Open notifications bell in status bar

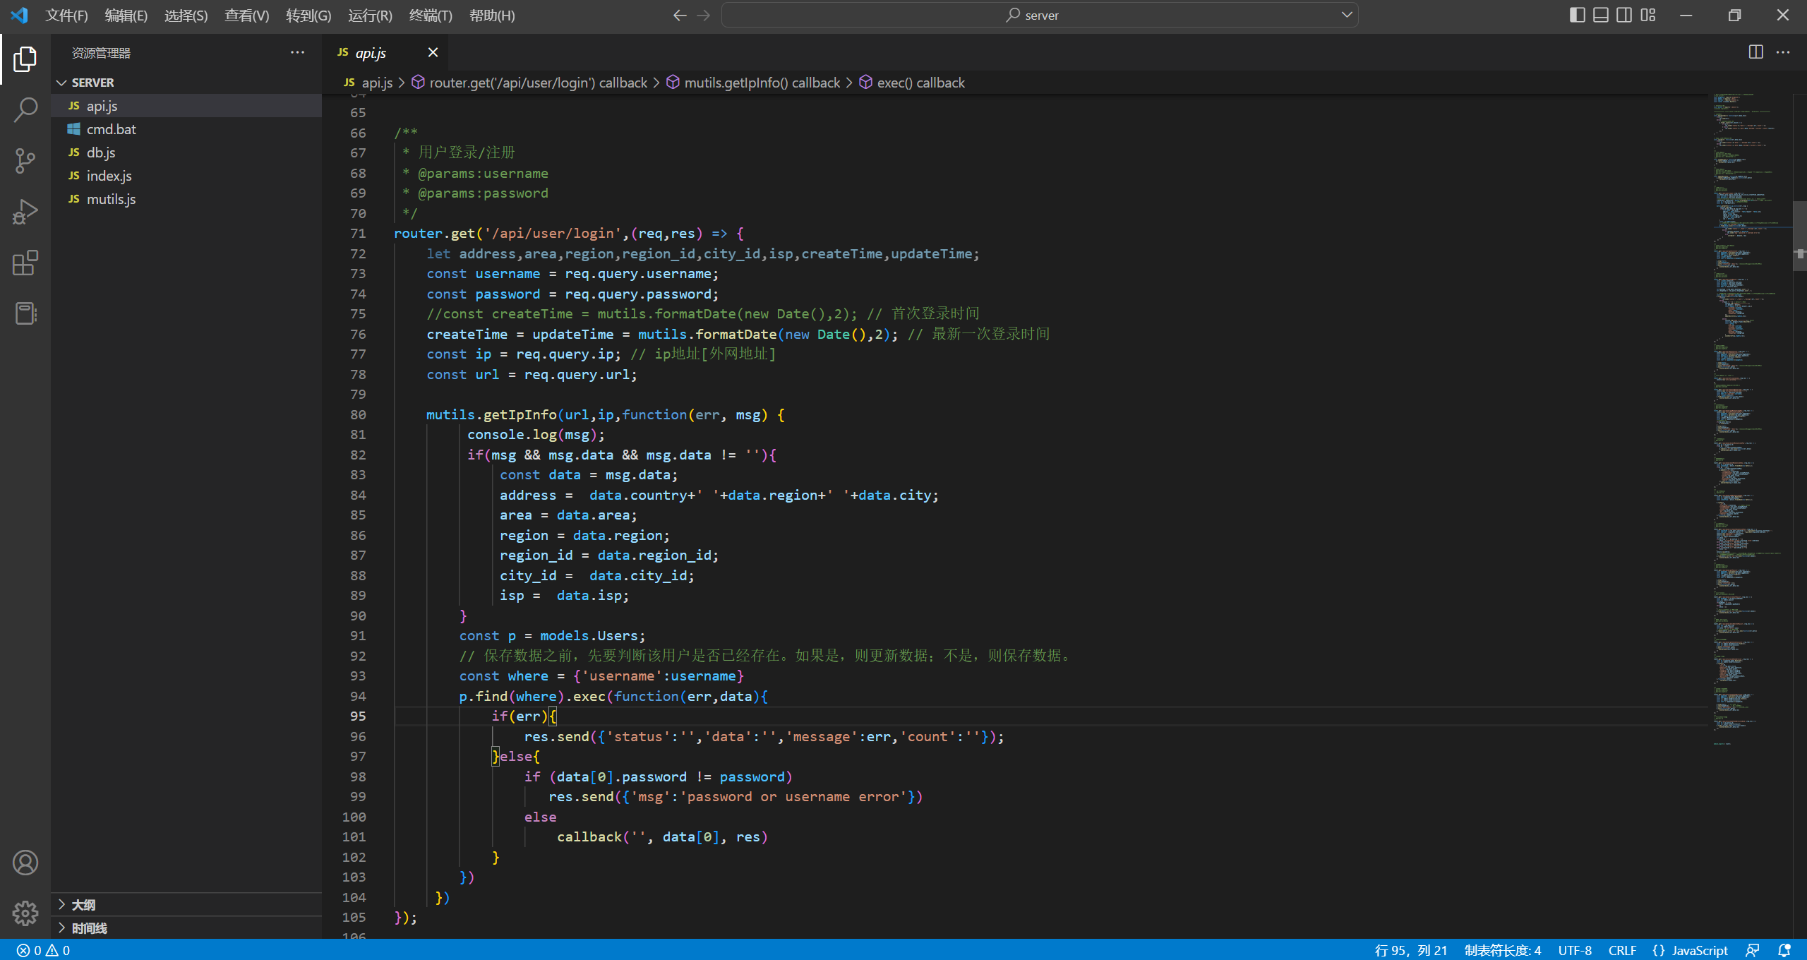click(x=1784, y=950)
